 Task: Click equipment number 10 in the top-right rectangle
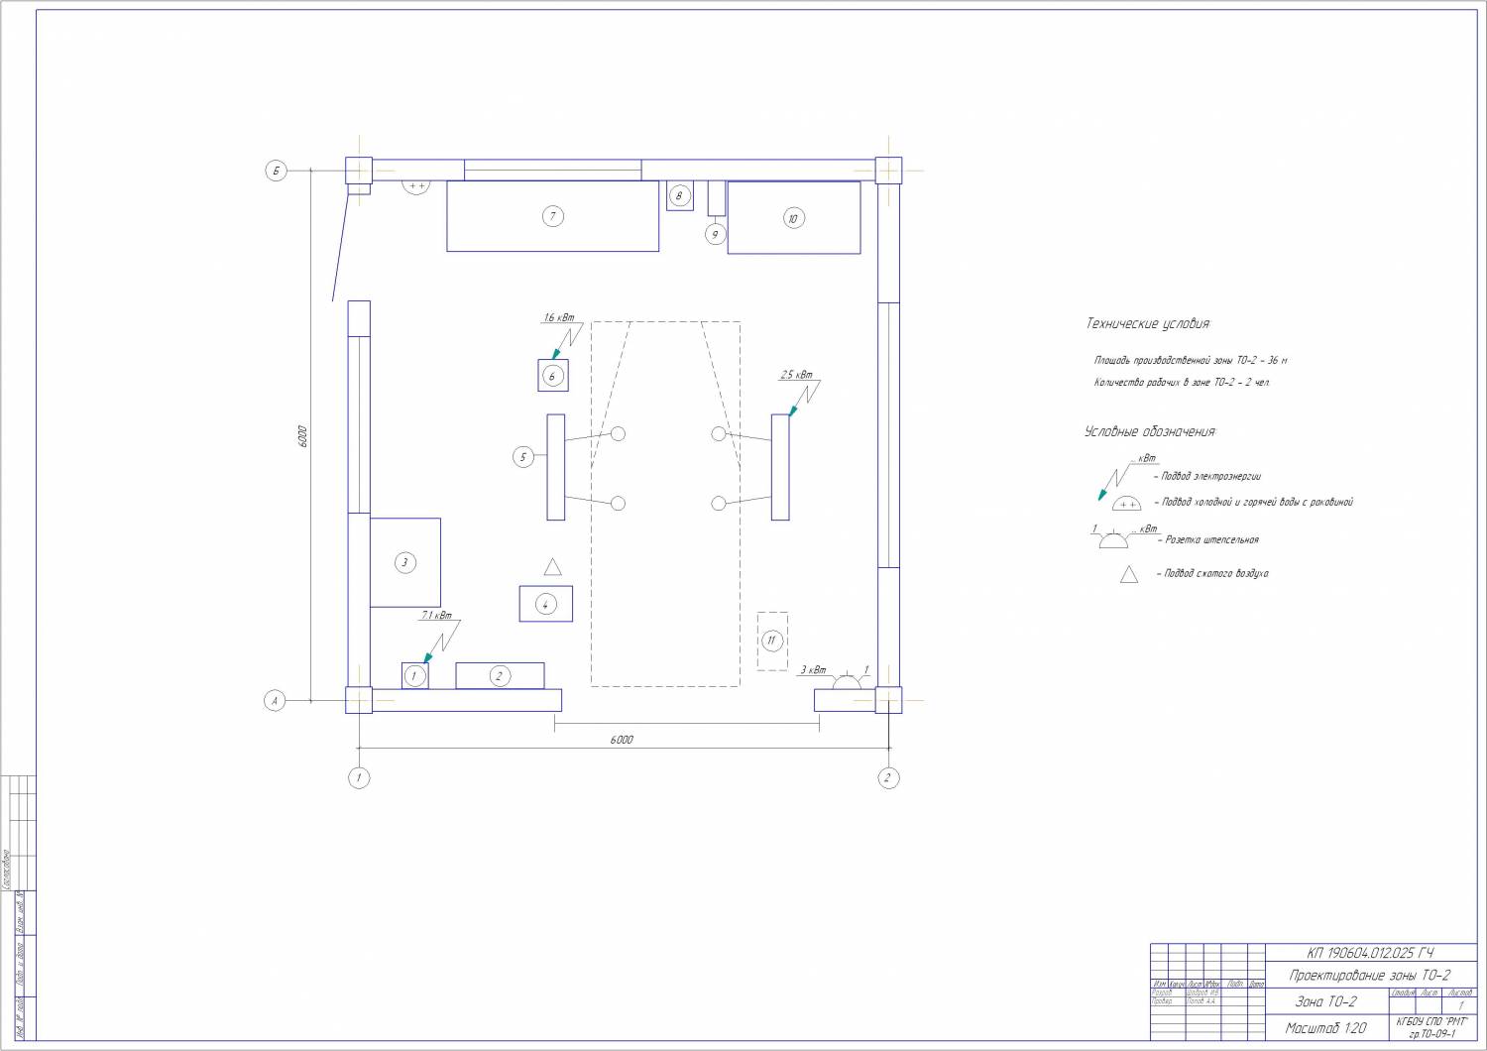pyautogui.click(x=793, y=218)
